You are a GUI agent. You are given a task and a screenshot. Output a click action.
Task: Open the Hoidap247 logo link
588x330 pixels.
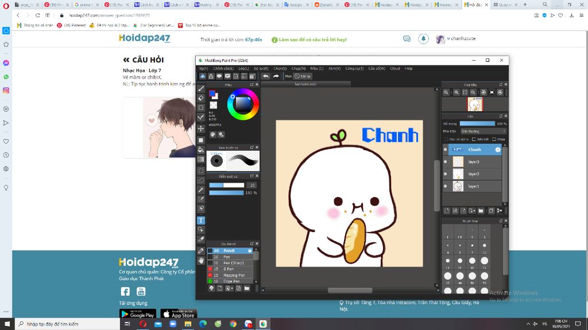[x=144, y=38]
